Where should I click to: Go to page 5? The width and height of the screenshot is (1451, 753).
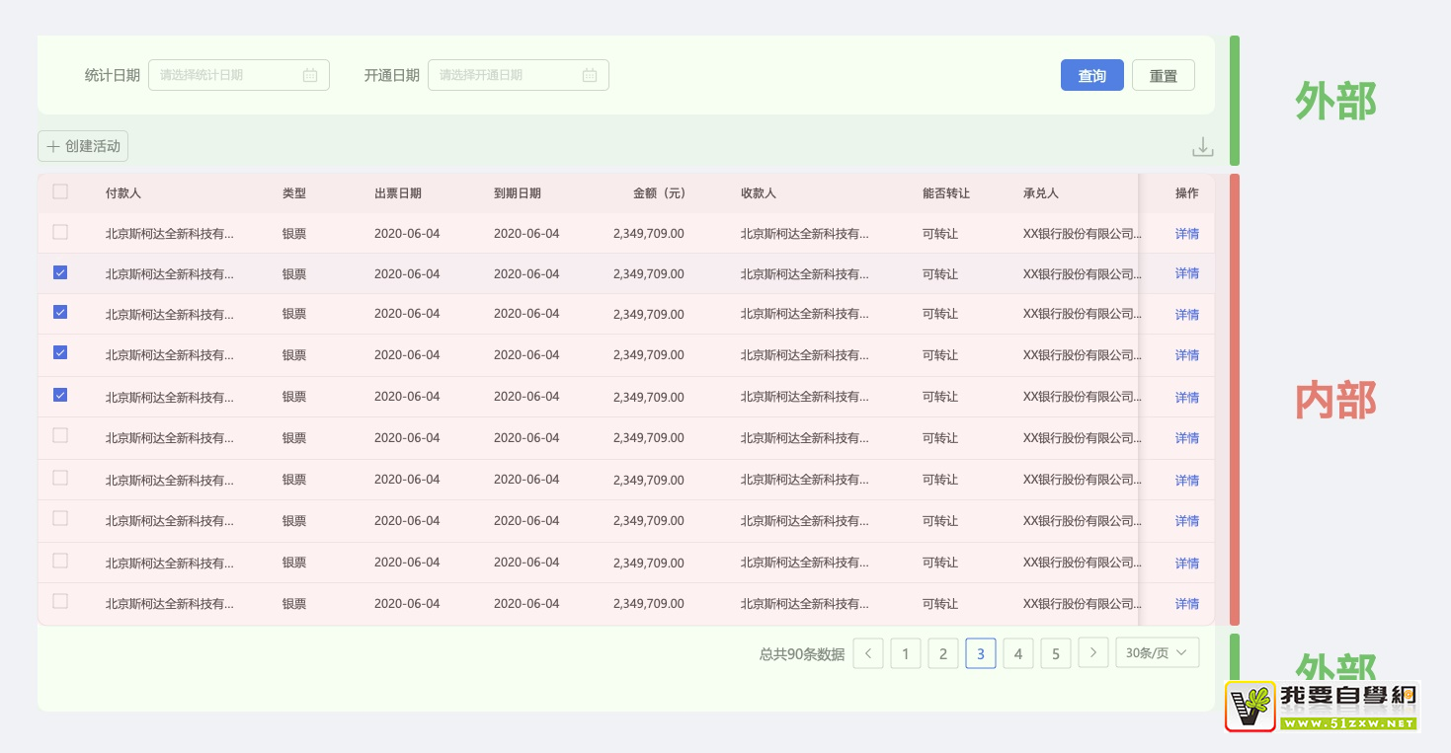1056,653
